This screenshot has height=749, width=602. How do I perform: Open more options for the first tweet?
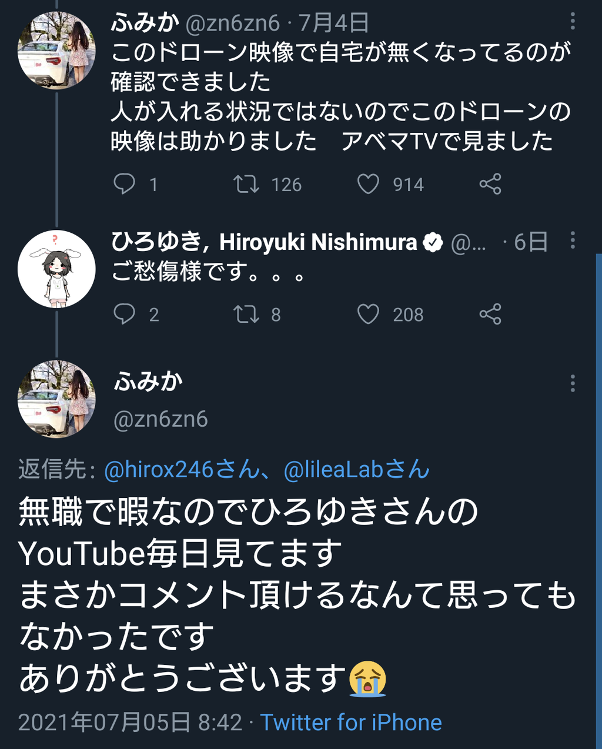click(572, 22)
